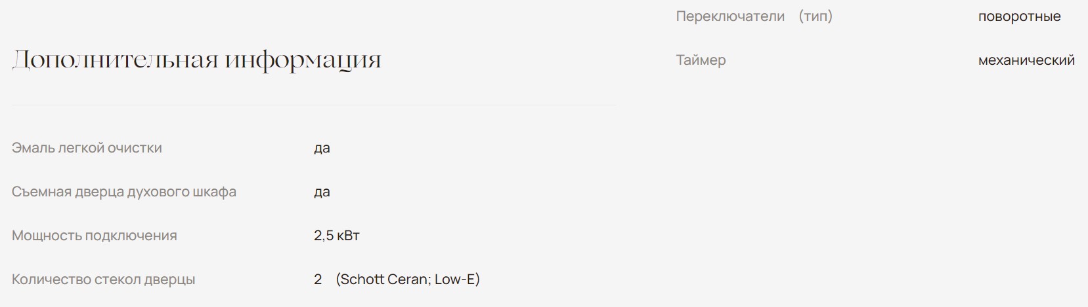Click the door glass count "2"
The image size is (1088, 307).
pos(318,280)
